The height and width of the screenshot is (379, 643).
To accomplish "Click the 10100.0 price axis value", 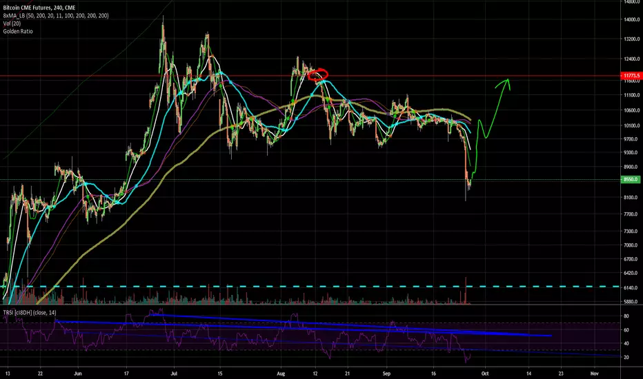I will pos(631,126).
